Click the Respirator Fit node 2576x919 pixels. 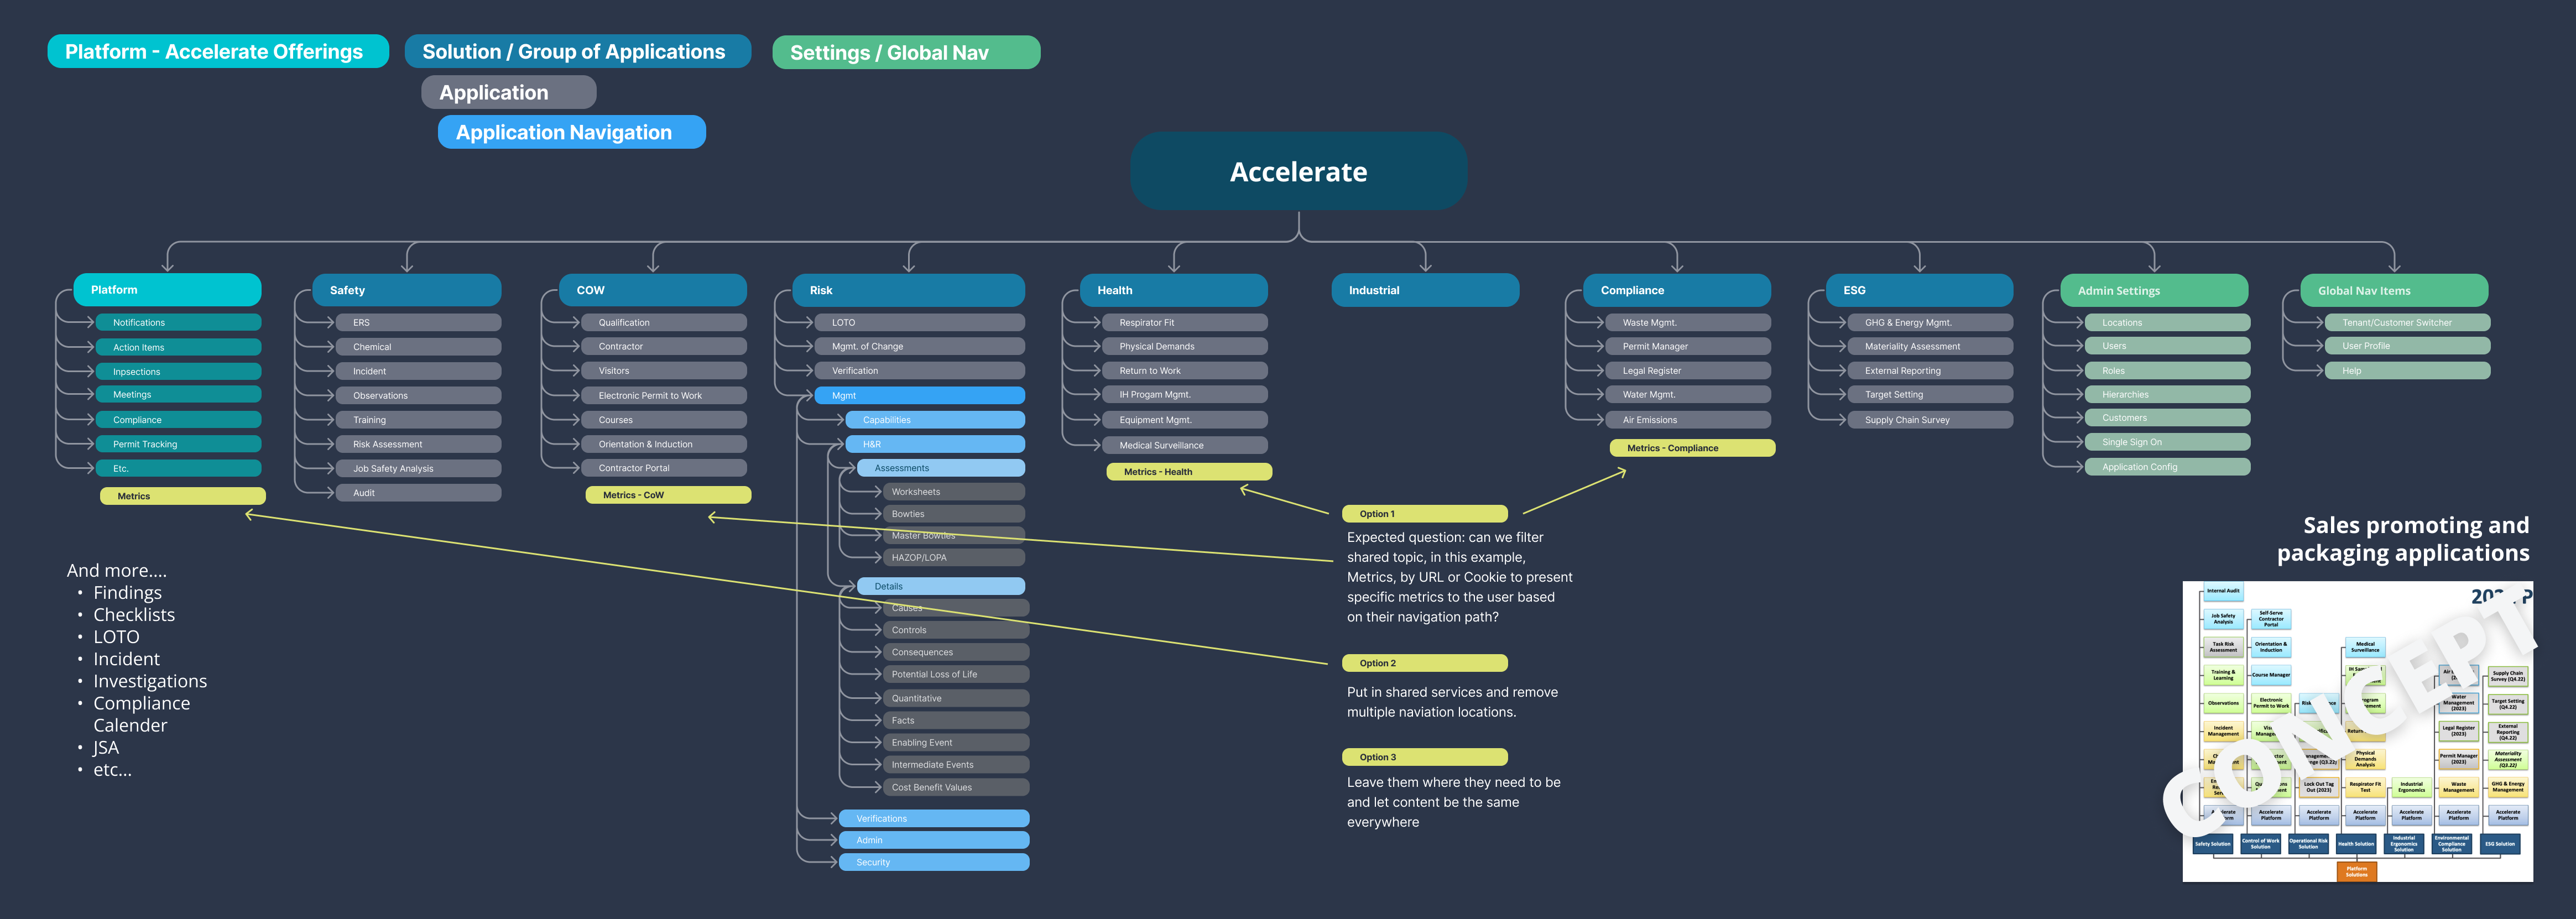(x=1185, y=322)
